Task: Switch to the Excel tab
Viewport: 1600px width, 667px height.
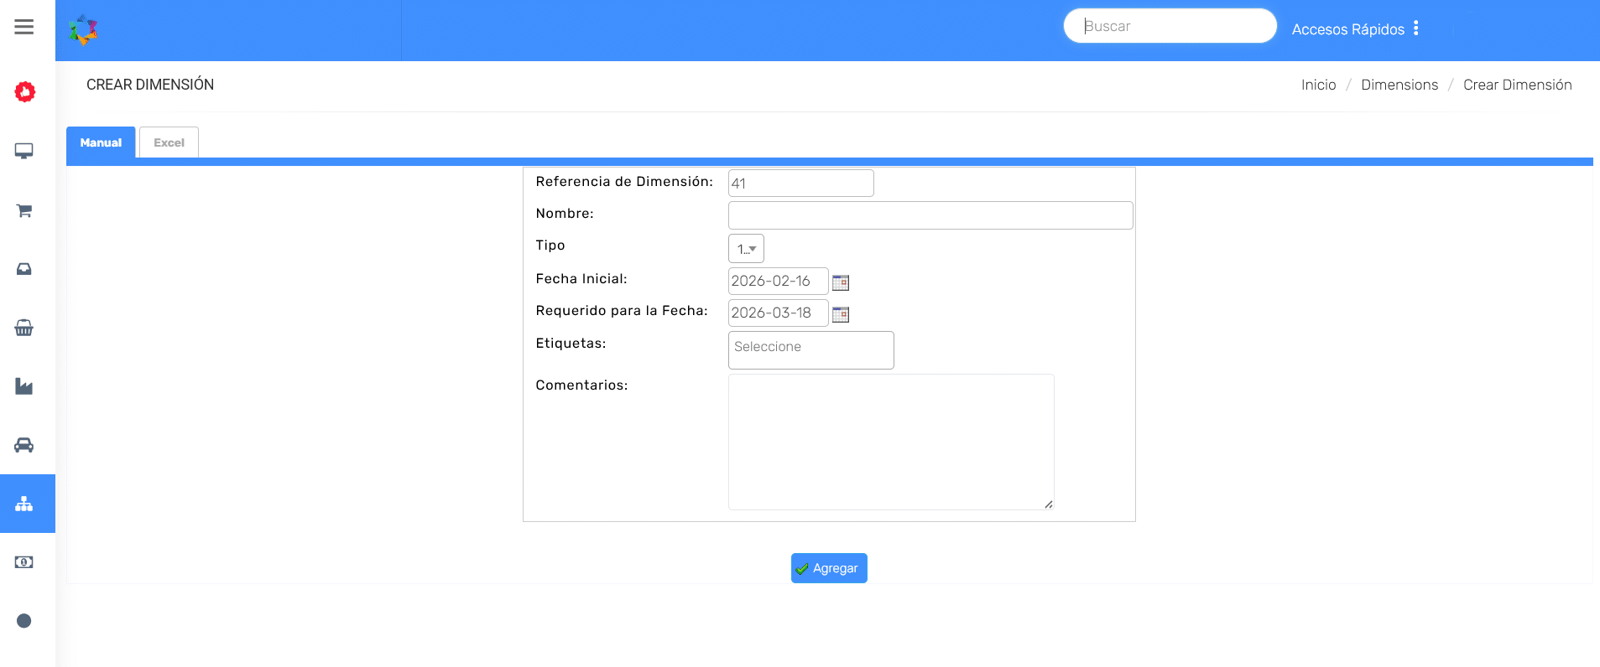Action: (x=169, y=142)
